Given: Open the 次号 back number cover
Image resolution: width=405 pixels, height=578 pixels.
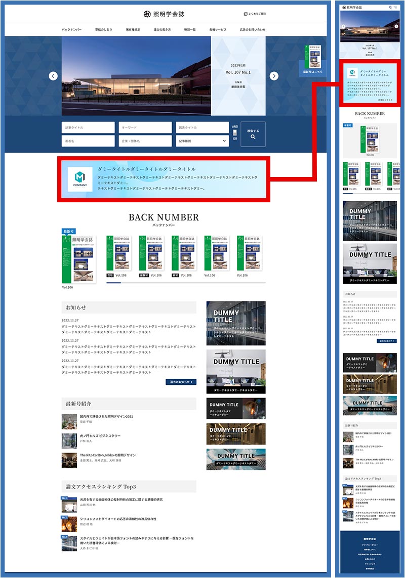Looking at the screenshot, I should pyautogui.click(x=118, y=254).
